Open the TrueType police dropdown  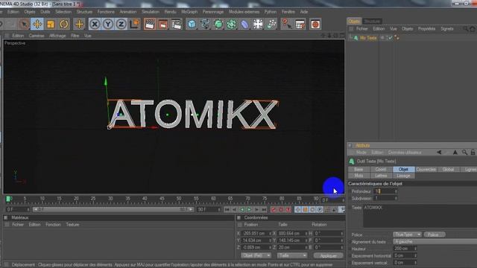[x=407, y=234]
